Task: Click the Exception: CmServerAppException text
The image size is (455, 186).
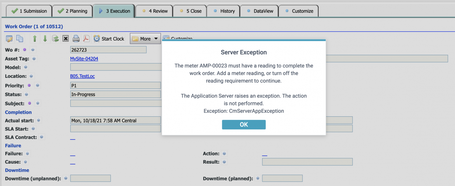Action: click(244, 111)
